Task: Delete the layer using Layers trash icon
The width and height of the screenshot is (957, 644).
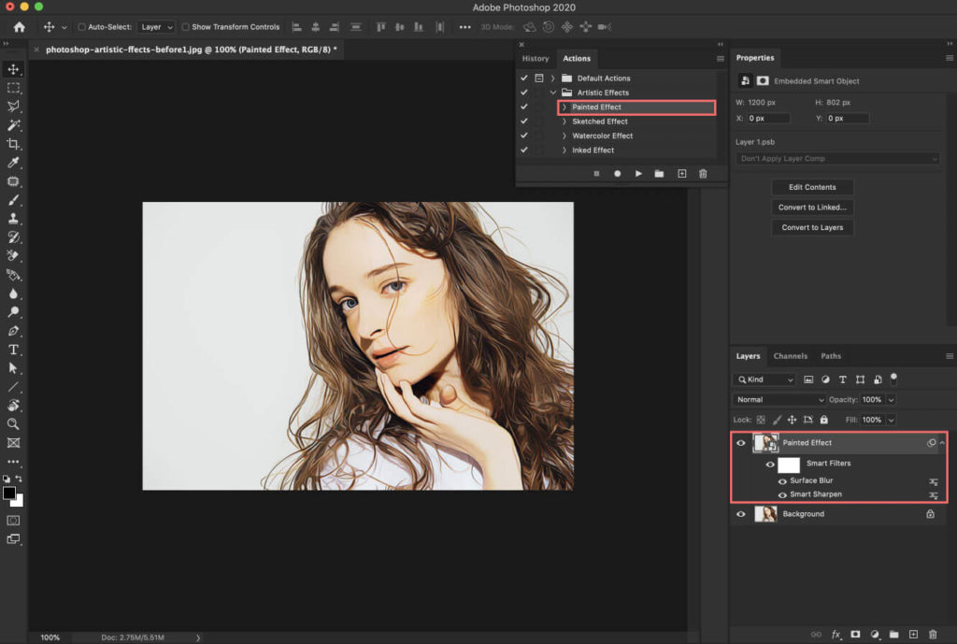Action: click(933, 635)
